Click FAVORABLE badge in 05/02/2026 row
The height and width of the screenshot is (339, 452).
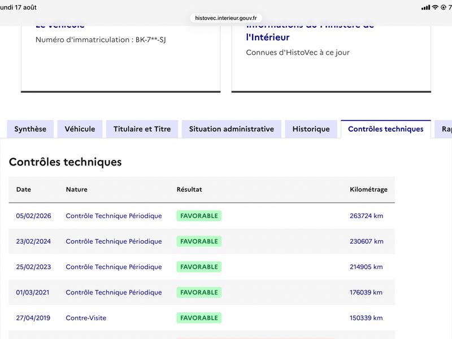(x=199, y=216)
